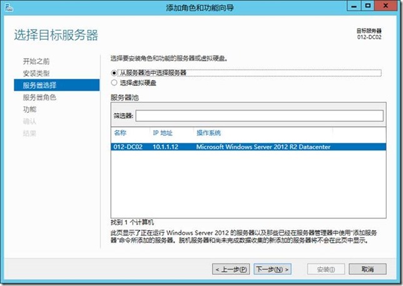Screen dimensions: 403x286
Task: Continue with the 下一步(N) button
Action: (272, 269)
